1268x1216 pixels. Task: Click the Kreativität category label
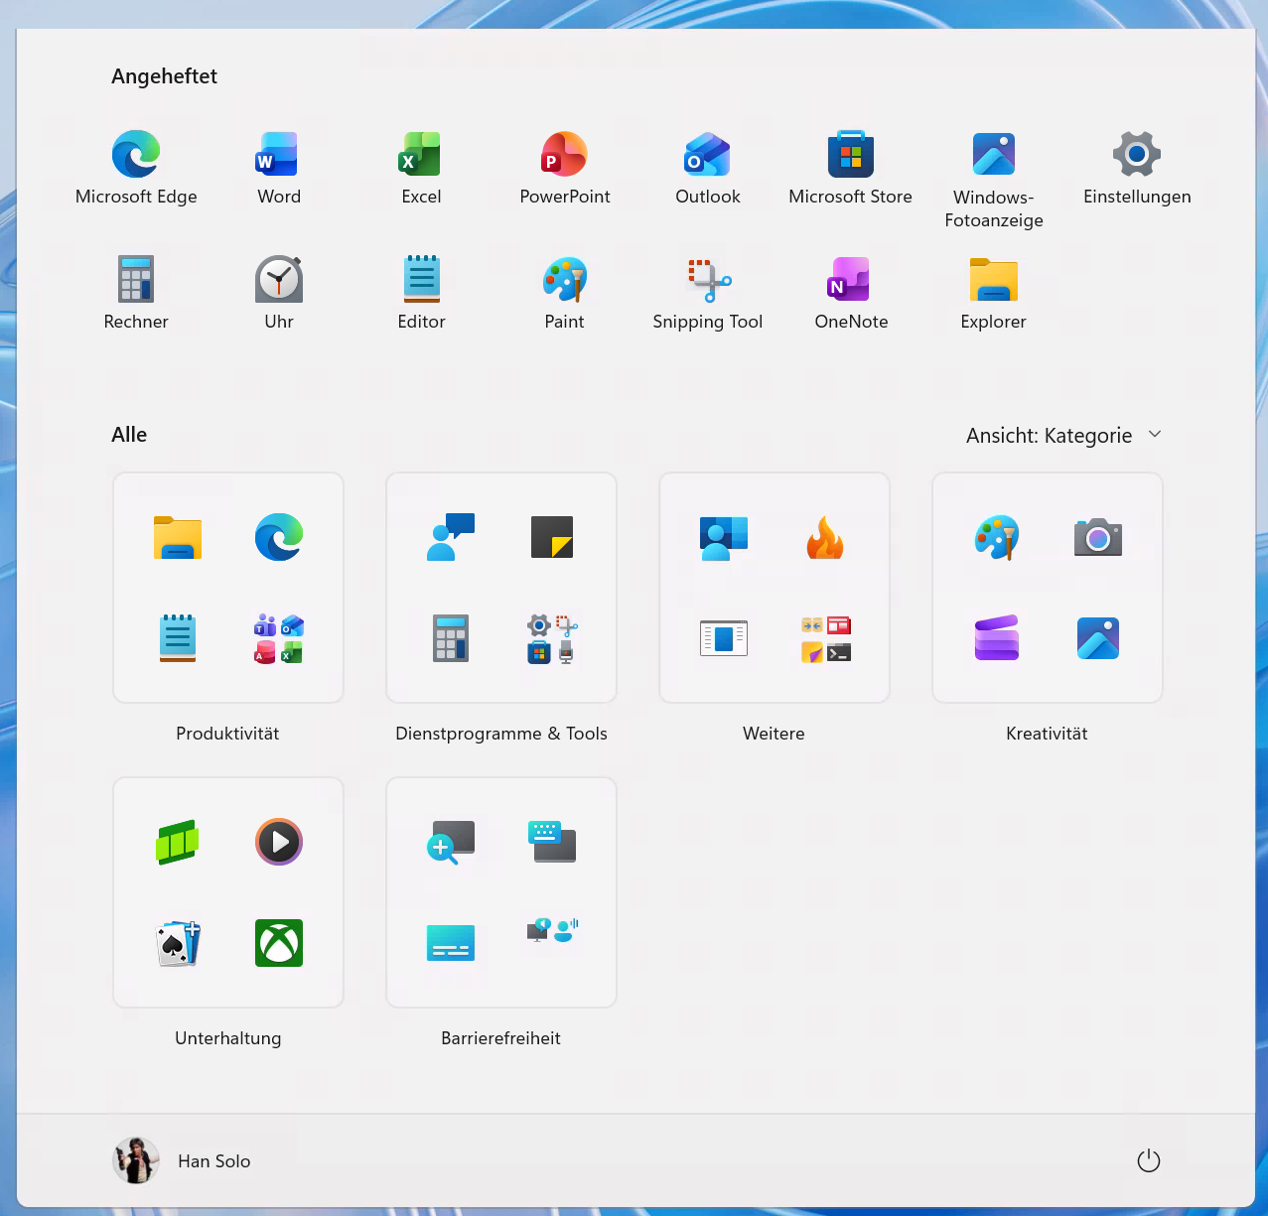tap(1047, 734)
